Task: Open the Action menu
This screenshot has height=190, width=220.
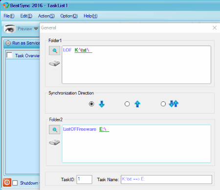Action: [x=46, y=16]
